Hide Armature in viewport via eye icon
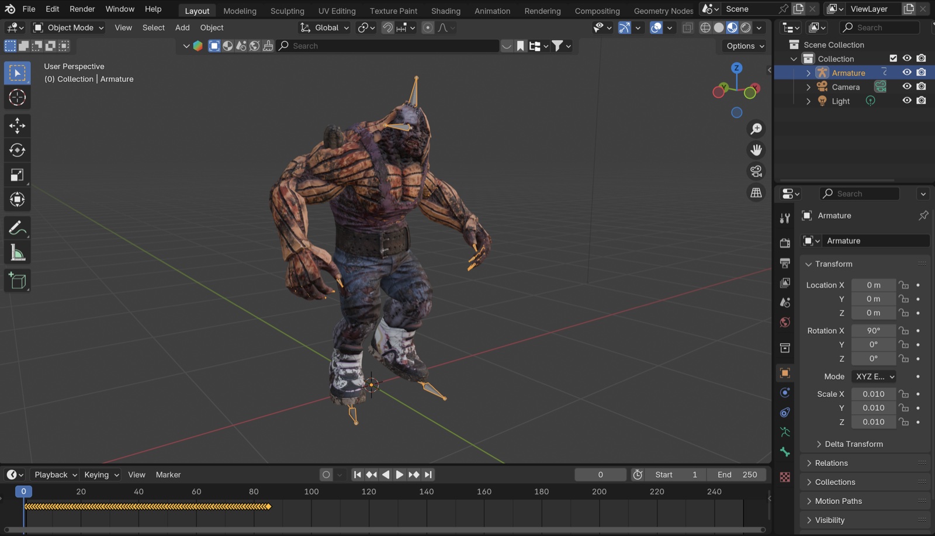The width and height of the screenshot is (935, 536). coord(907,72)
